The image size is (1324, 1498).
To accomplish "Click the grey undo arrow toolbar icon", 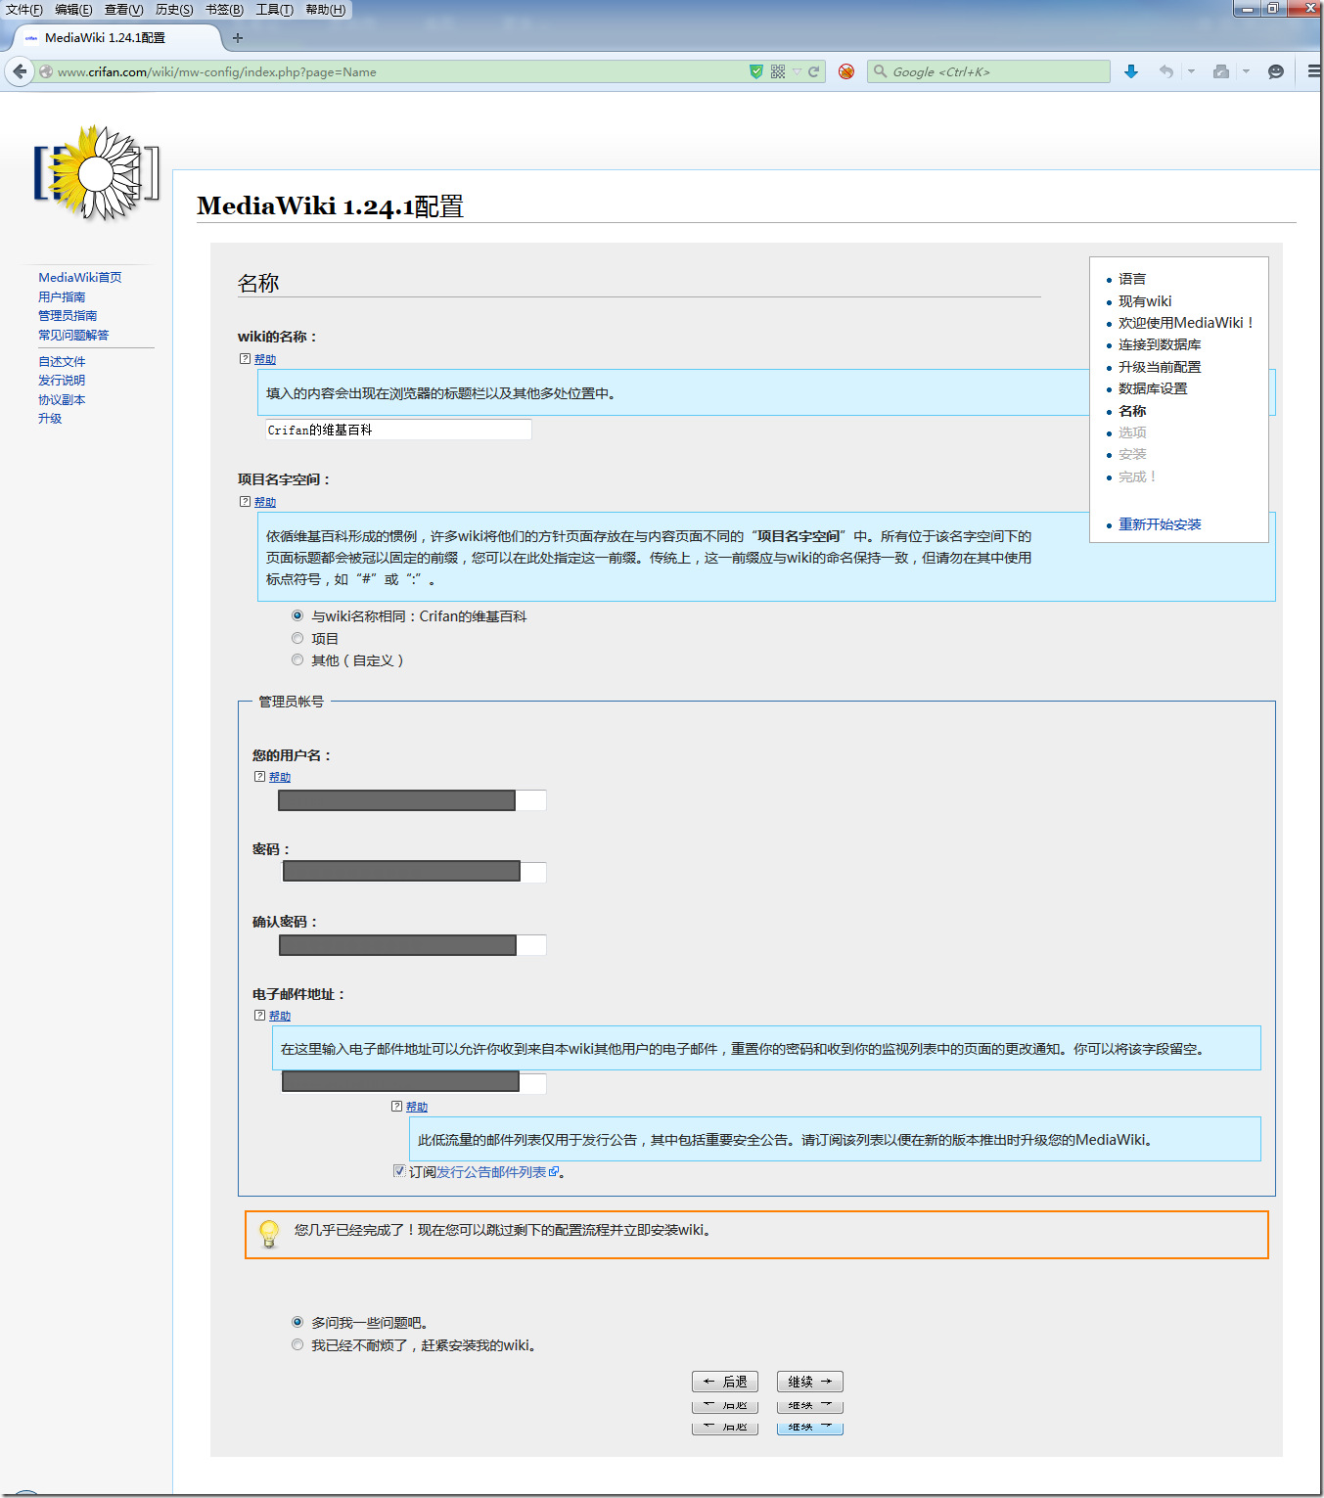I will 1165,71.
